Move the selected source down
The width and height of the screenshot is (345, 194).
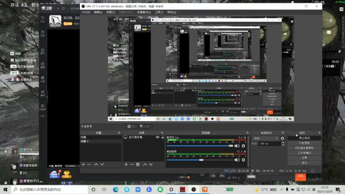click(x=151, y=164)
